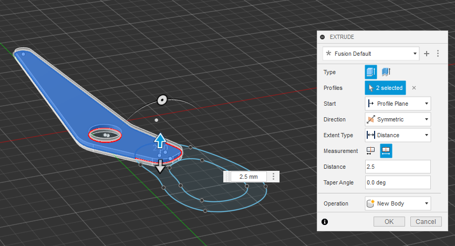
Task: Choose Whole Length measurement option
Action: [386, 151]
